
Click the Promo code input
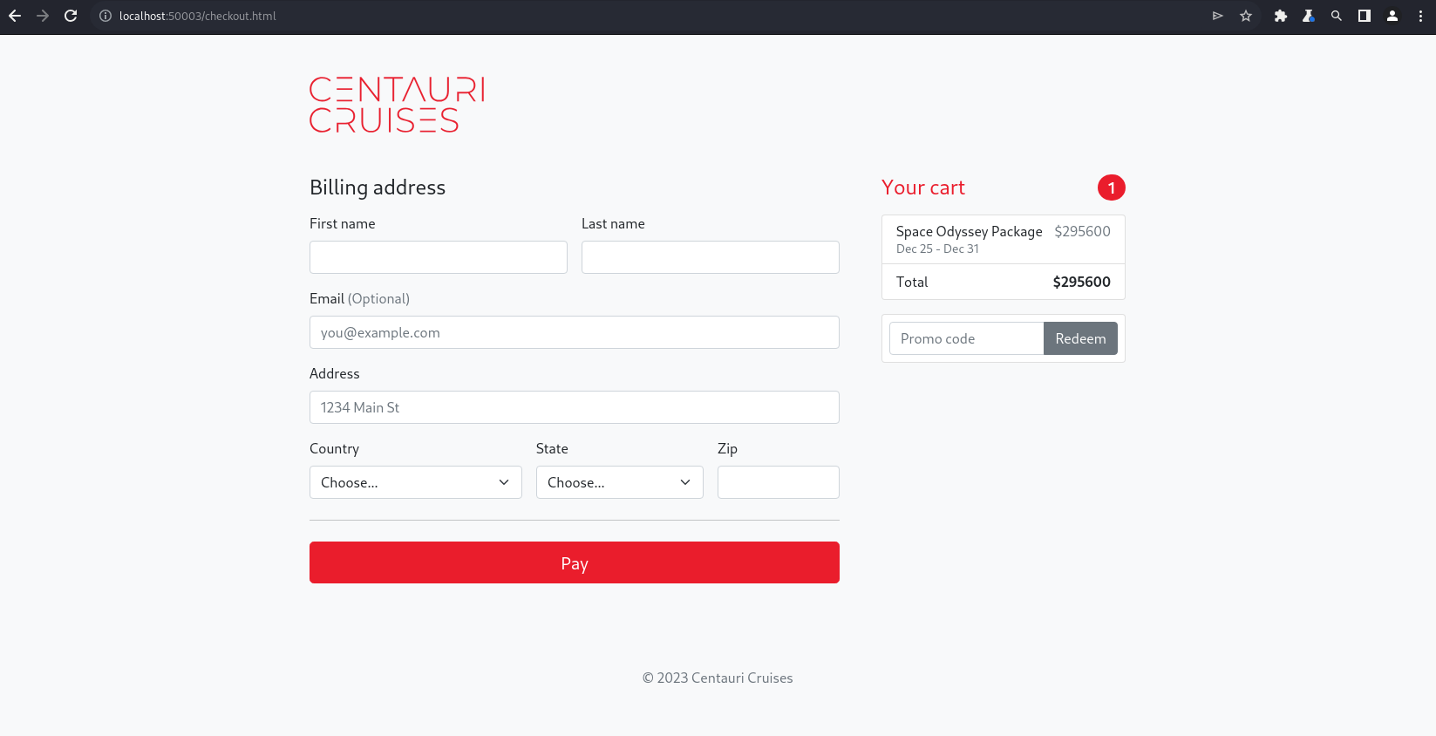point(966,338)
